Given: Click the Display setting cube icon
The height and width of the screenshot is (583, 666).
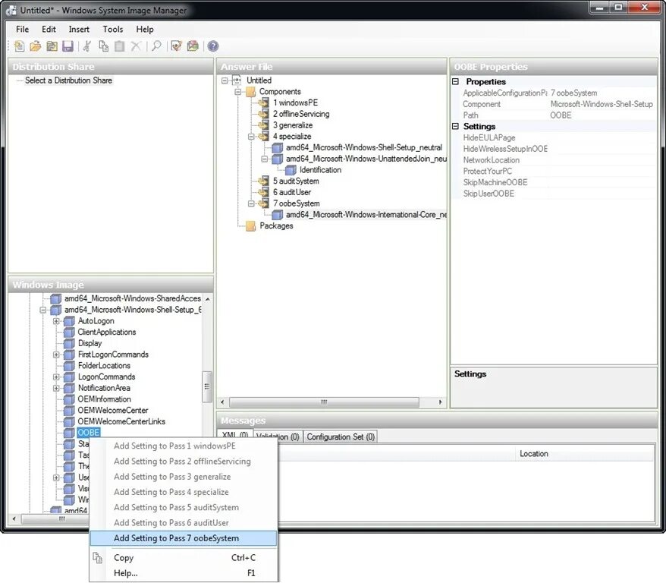Looking at the screenshot, I should click(x=69, y=343).
